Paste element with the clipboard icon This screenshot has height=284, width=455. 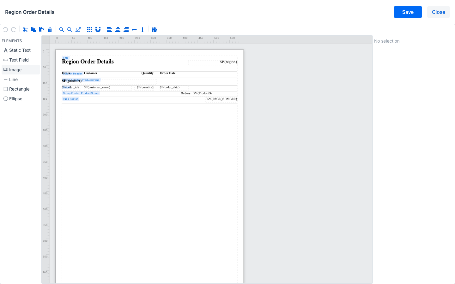coord(42,30)
